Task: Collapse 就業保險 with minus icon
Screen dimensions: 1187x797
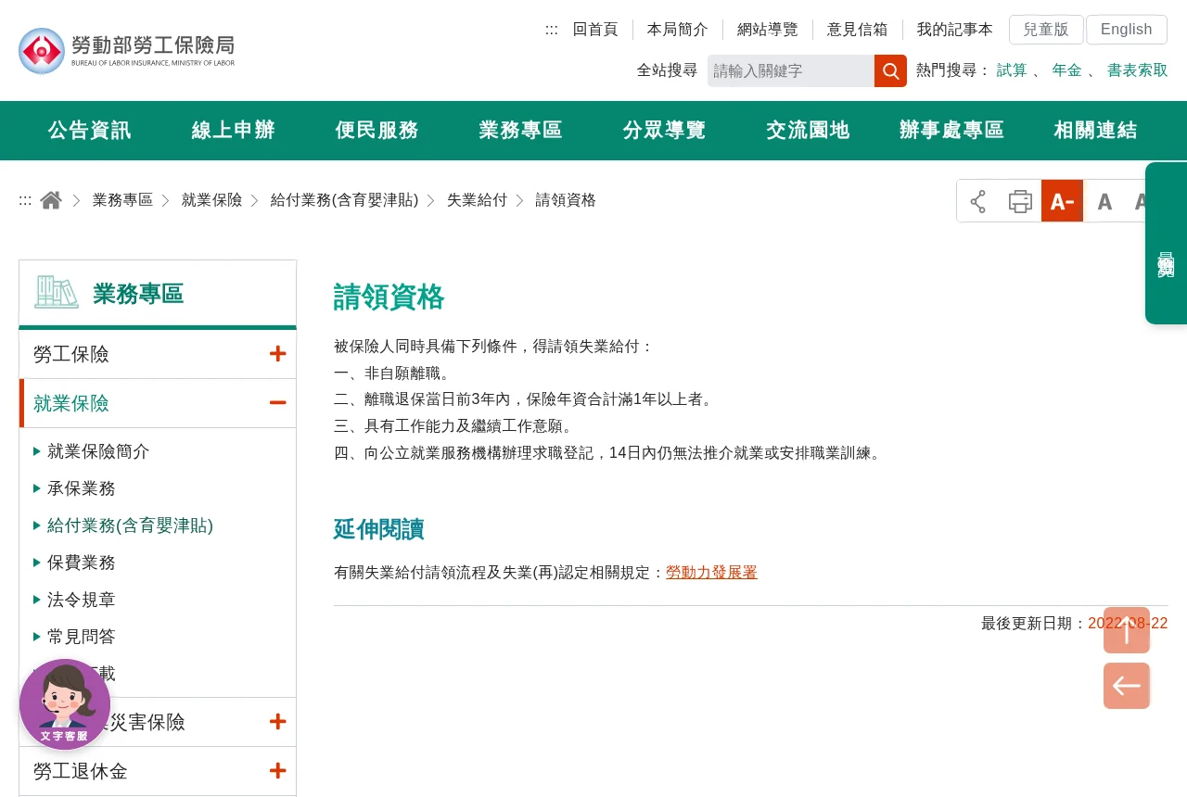Action: coord(277,403)
